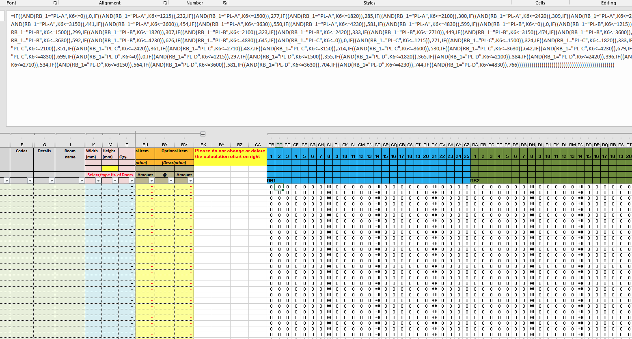Open the Font dialog box launcher
The height and width of the screenshot is (339, 632).
(x=55, y=3)
